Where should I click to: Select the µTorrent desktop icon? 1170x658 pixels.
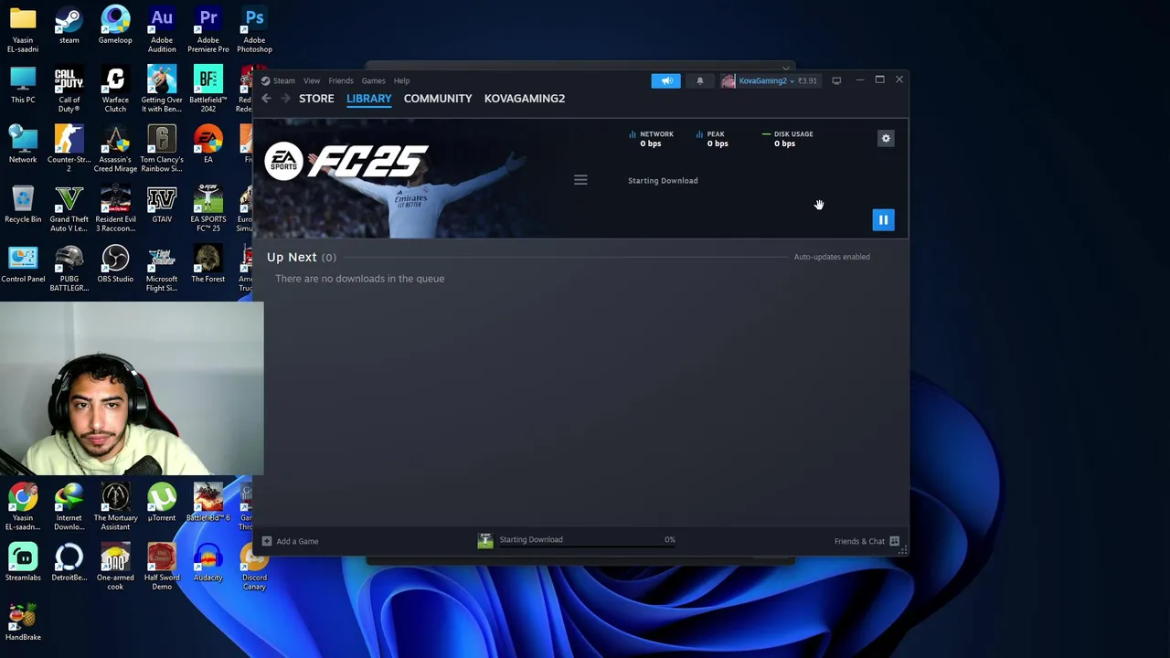(162, 503)
